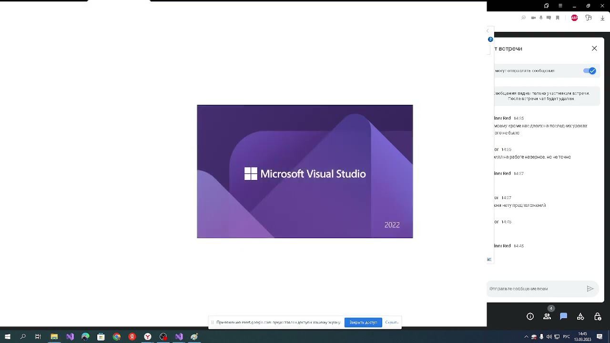This screenshot has width=610, height=343.
Task: Open Meet host controls lock icon
Action: click(598, 316)
